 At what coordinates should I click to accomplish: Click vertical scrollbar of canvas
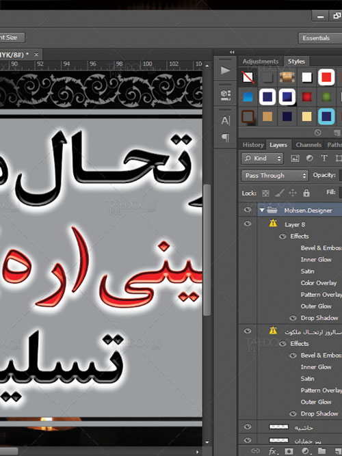click(207, 250)
